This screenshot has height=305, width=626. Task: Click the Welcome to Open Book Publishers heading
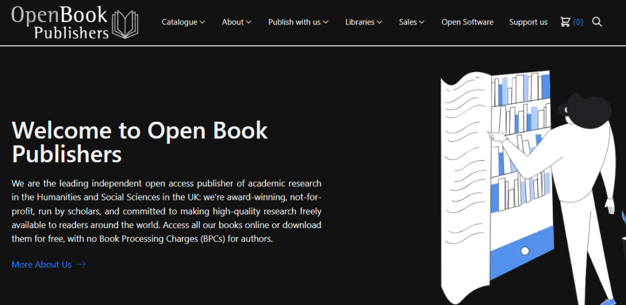point(140,142)
